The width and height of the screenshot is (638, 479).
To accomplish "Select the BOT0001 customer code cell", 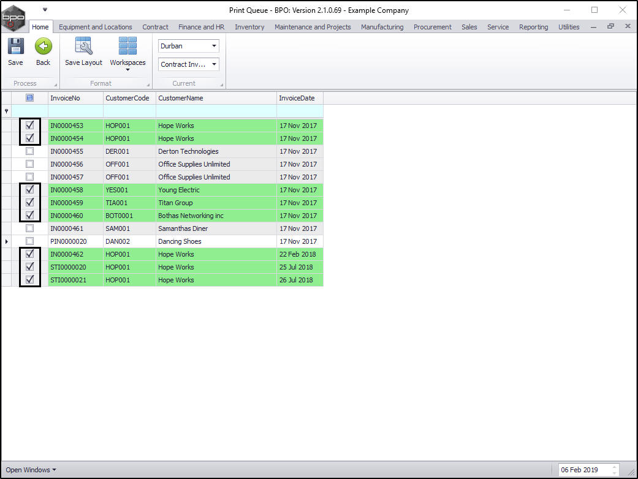I will click(129, 216).
